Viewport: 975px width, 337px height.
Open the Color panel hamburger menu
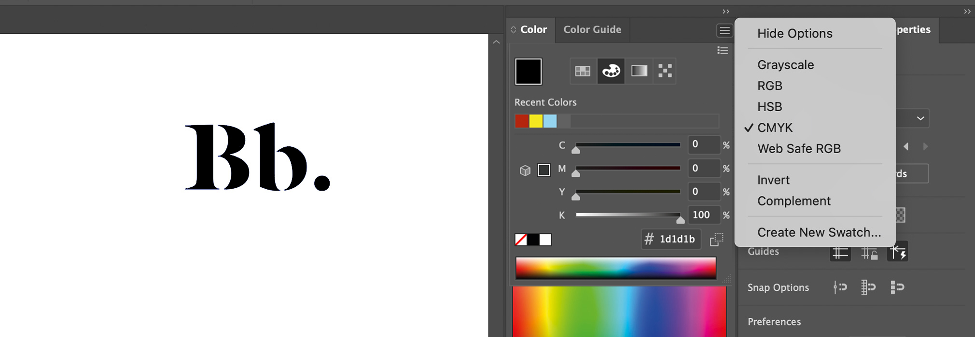click(724, 31)
